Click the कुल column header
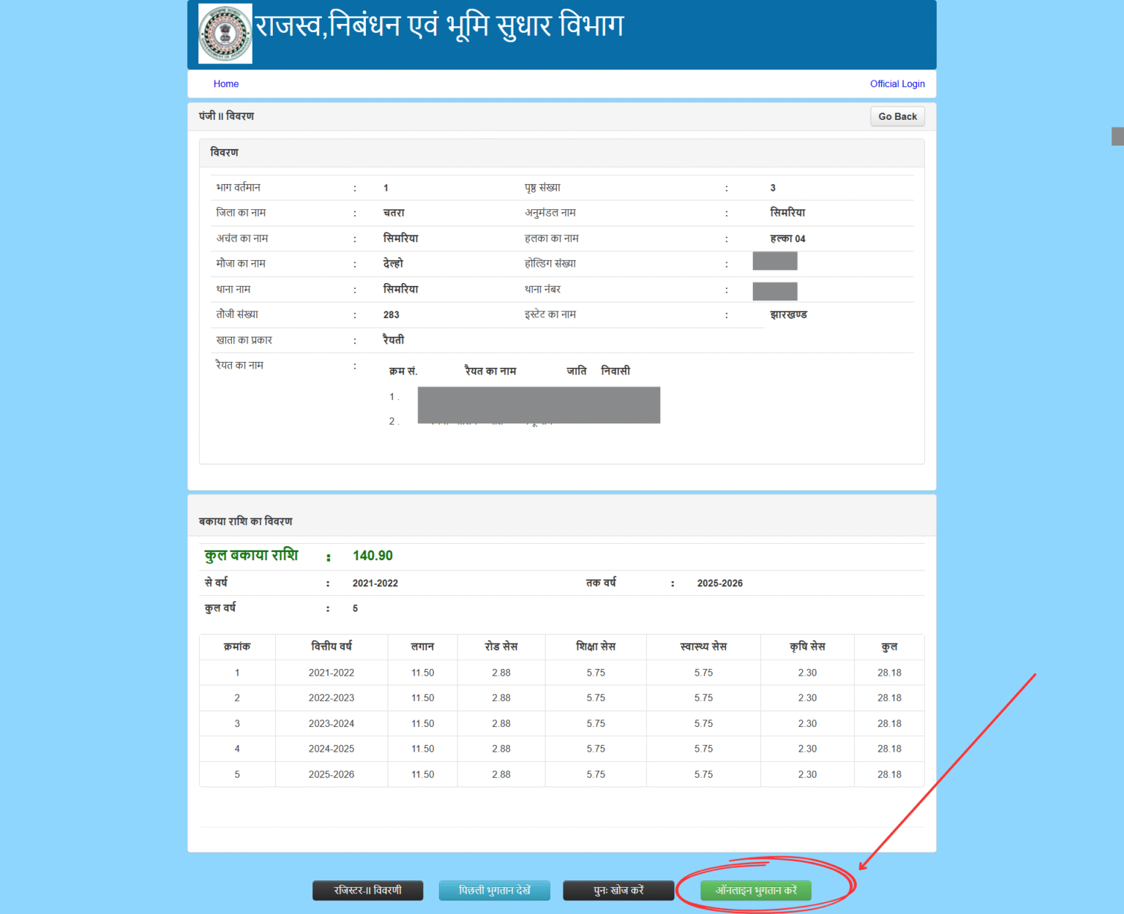 coord(889,646)
